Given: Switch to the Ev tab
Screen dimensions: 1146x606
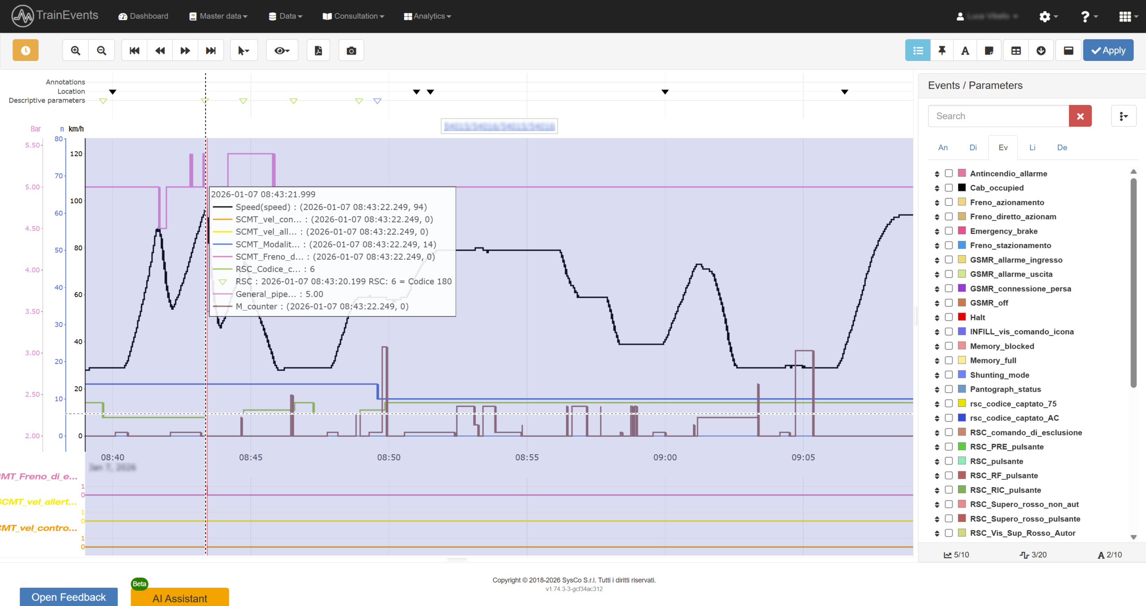Looking at the screenshot, I should (x=1003, y=147).
